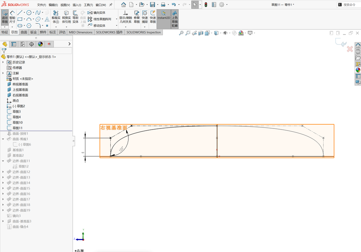Switch to the 评估 tab

pos(62,32)
